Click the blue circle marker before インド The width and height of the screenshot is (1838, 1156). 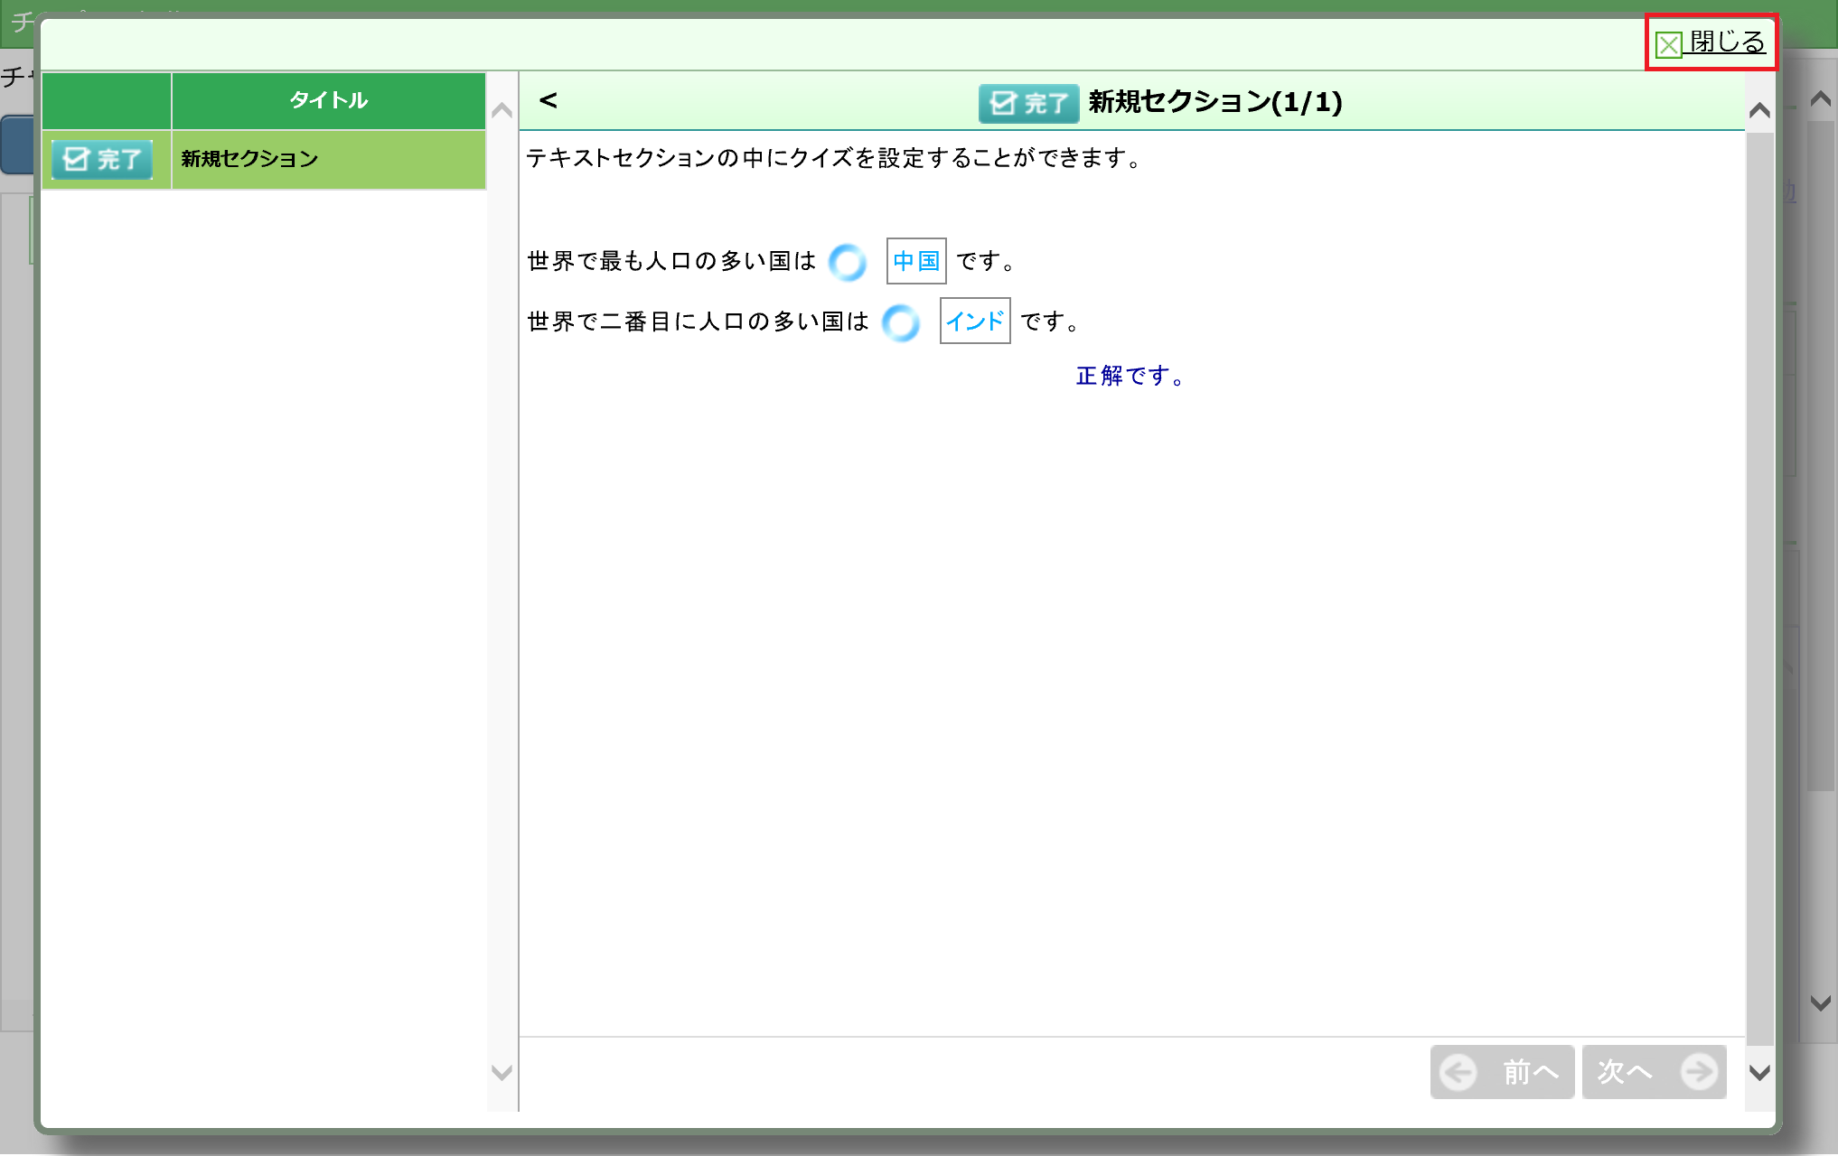click(901, 322)
